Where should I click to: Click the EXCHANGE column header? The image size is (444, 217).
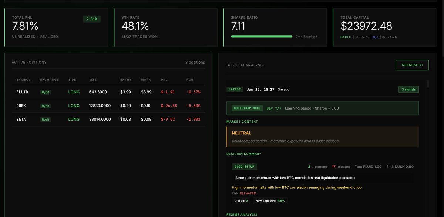[x=50, y=80]
